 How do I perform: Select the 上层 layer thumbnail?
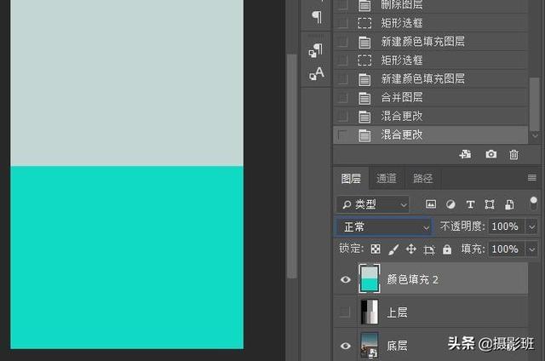[369, 312]
